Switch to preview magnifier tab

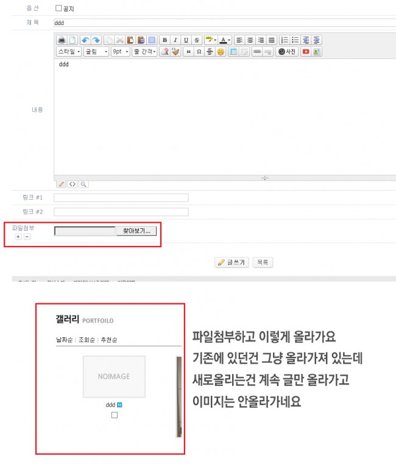pyautogui.click(x=83, y=184)
